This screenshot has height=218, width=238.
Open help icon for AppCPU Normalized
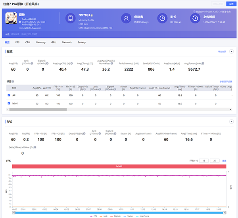[x=112, y=64]
